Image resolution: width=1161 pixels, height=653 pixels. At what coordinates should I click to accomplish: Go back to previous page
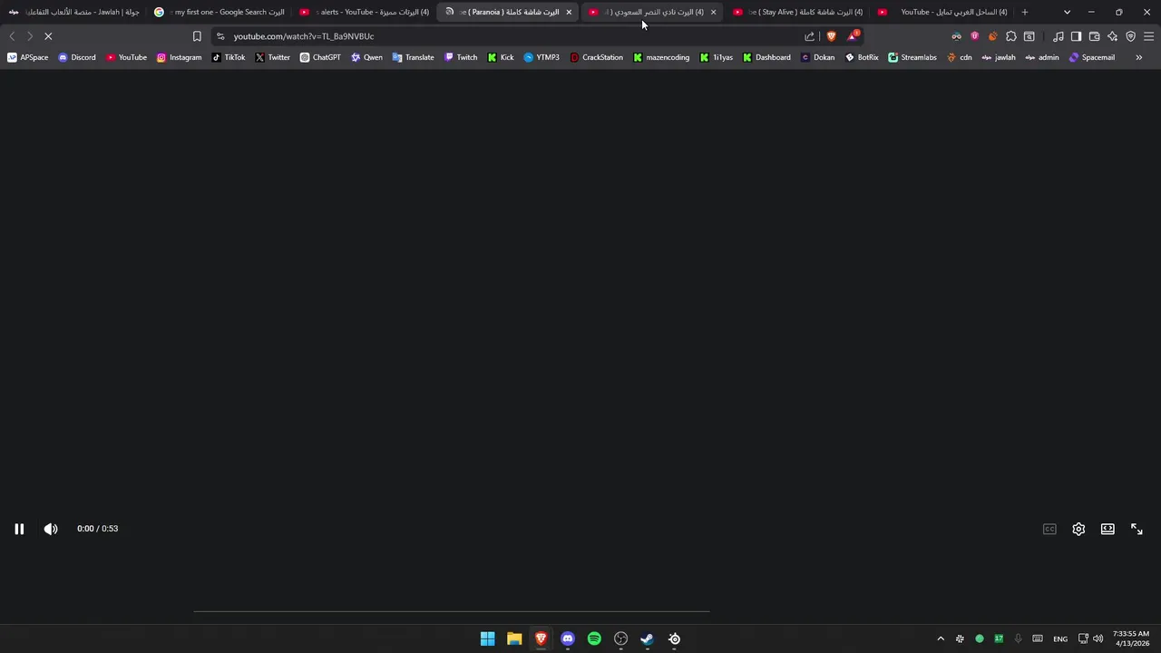[x=12, y=36]
